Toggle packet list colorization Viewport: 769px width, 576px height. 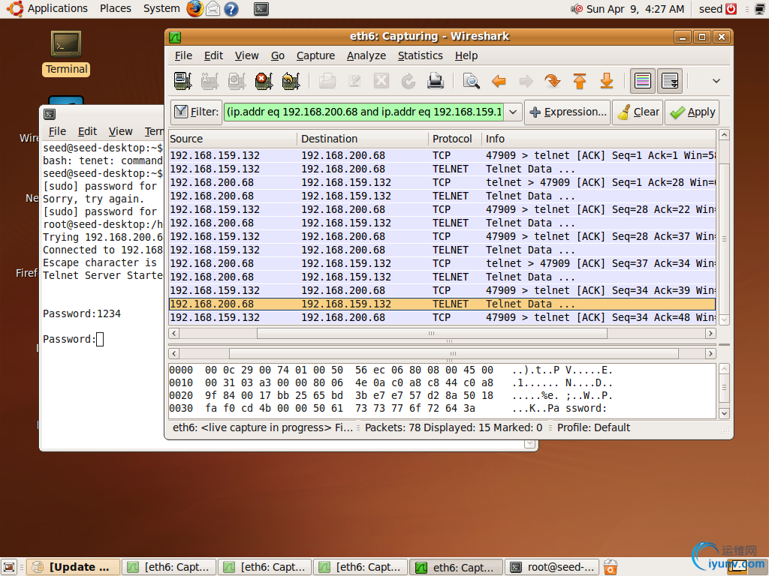(x=643, y=81)
